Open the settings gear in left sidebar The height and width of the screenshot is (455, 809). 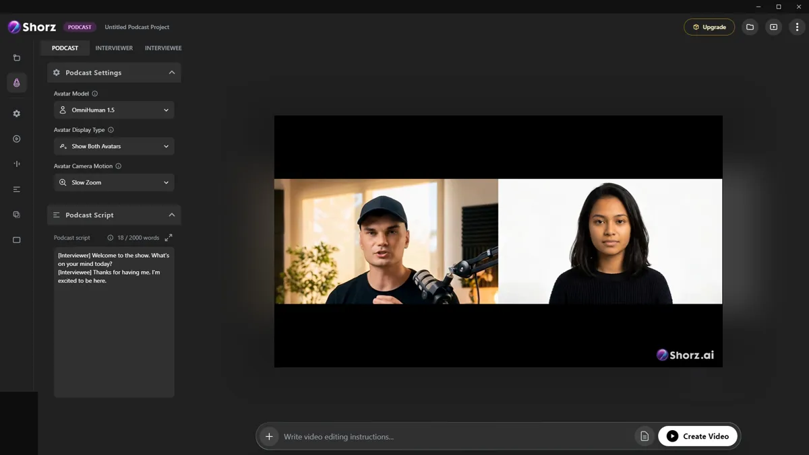tap(17, 114)
